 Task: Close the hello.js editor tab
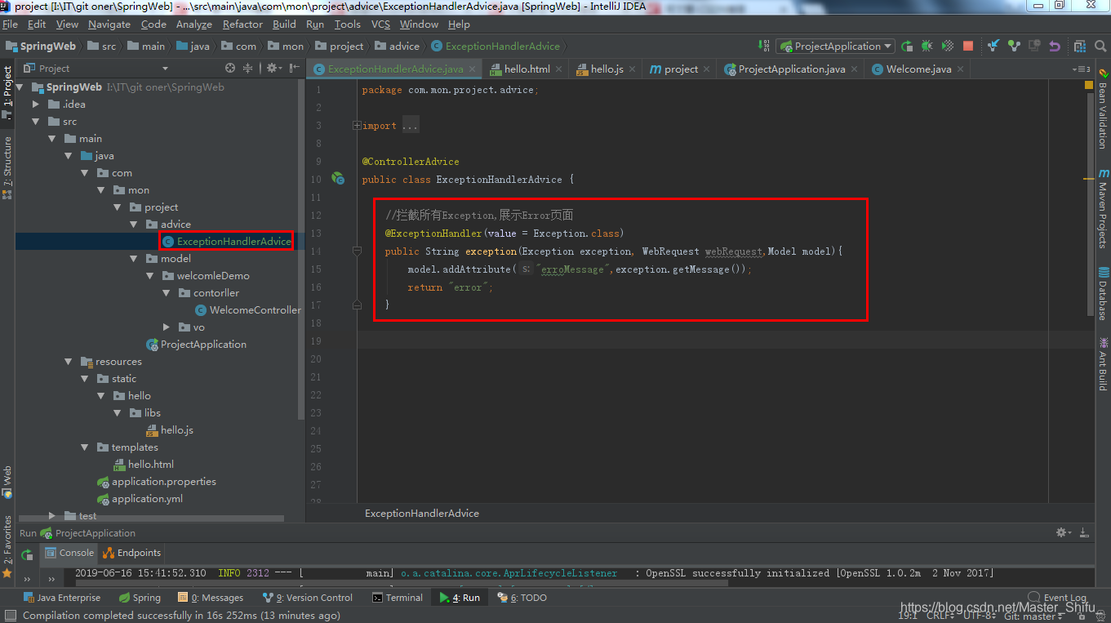632,69
